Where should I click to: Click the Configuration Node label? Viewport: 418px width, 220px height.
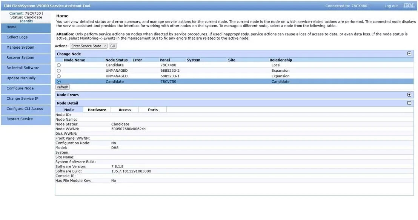coord(73,143)
